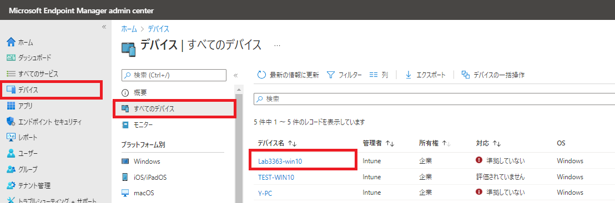The width and height of the screenshot is (615, 203).
Task: Click the macOS monitor icon
Action: tap(125, 193)
